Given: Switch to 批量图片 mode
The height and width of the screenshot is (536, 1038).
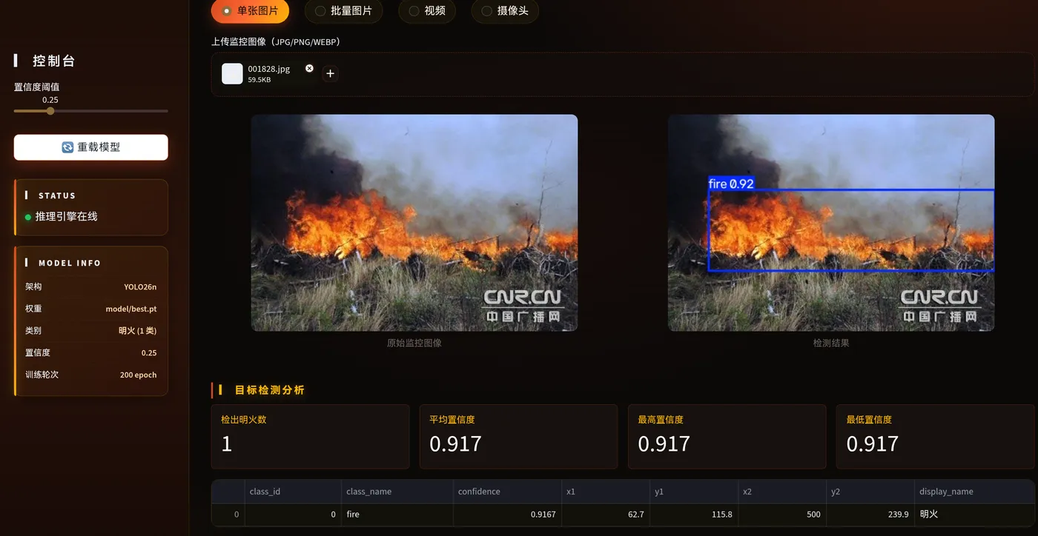Looking at the screenshot, I should pos(343,11).
